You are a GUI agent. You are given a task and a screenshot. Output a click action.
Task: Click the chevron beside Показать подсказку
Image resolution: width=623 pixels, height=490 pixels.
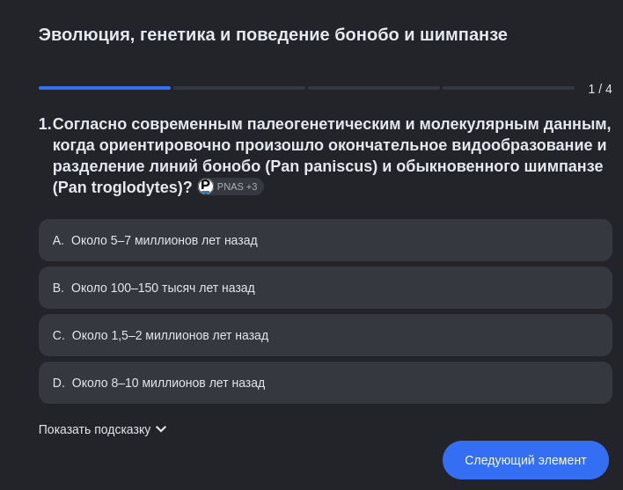pyautogui.click(x=161, y=429)
